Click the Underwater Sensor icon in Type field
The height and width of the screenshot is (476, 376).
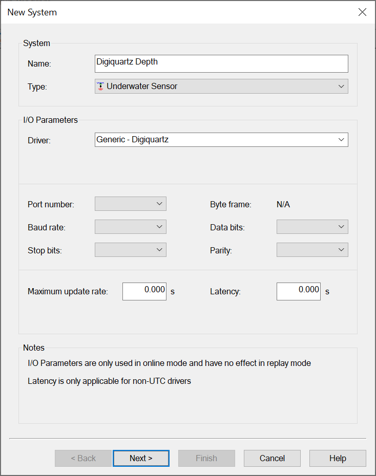100,86
